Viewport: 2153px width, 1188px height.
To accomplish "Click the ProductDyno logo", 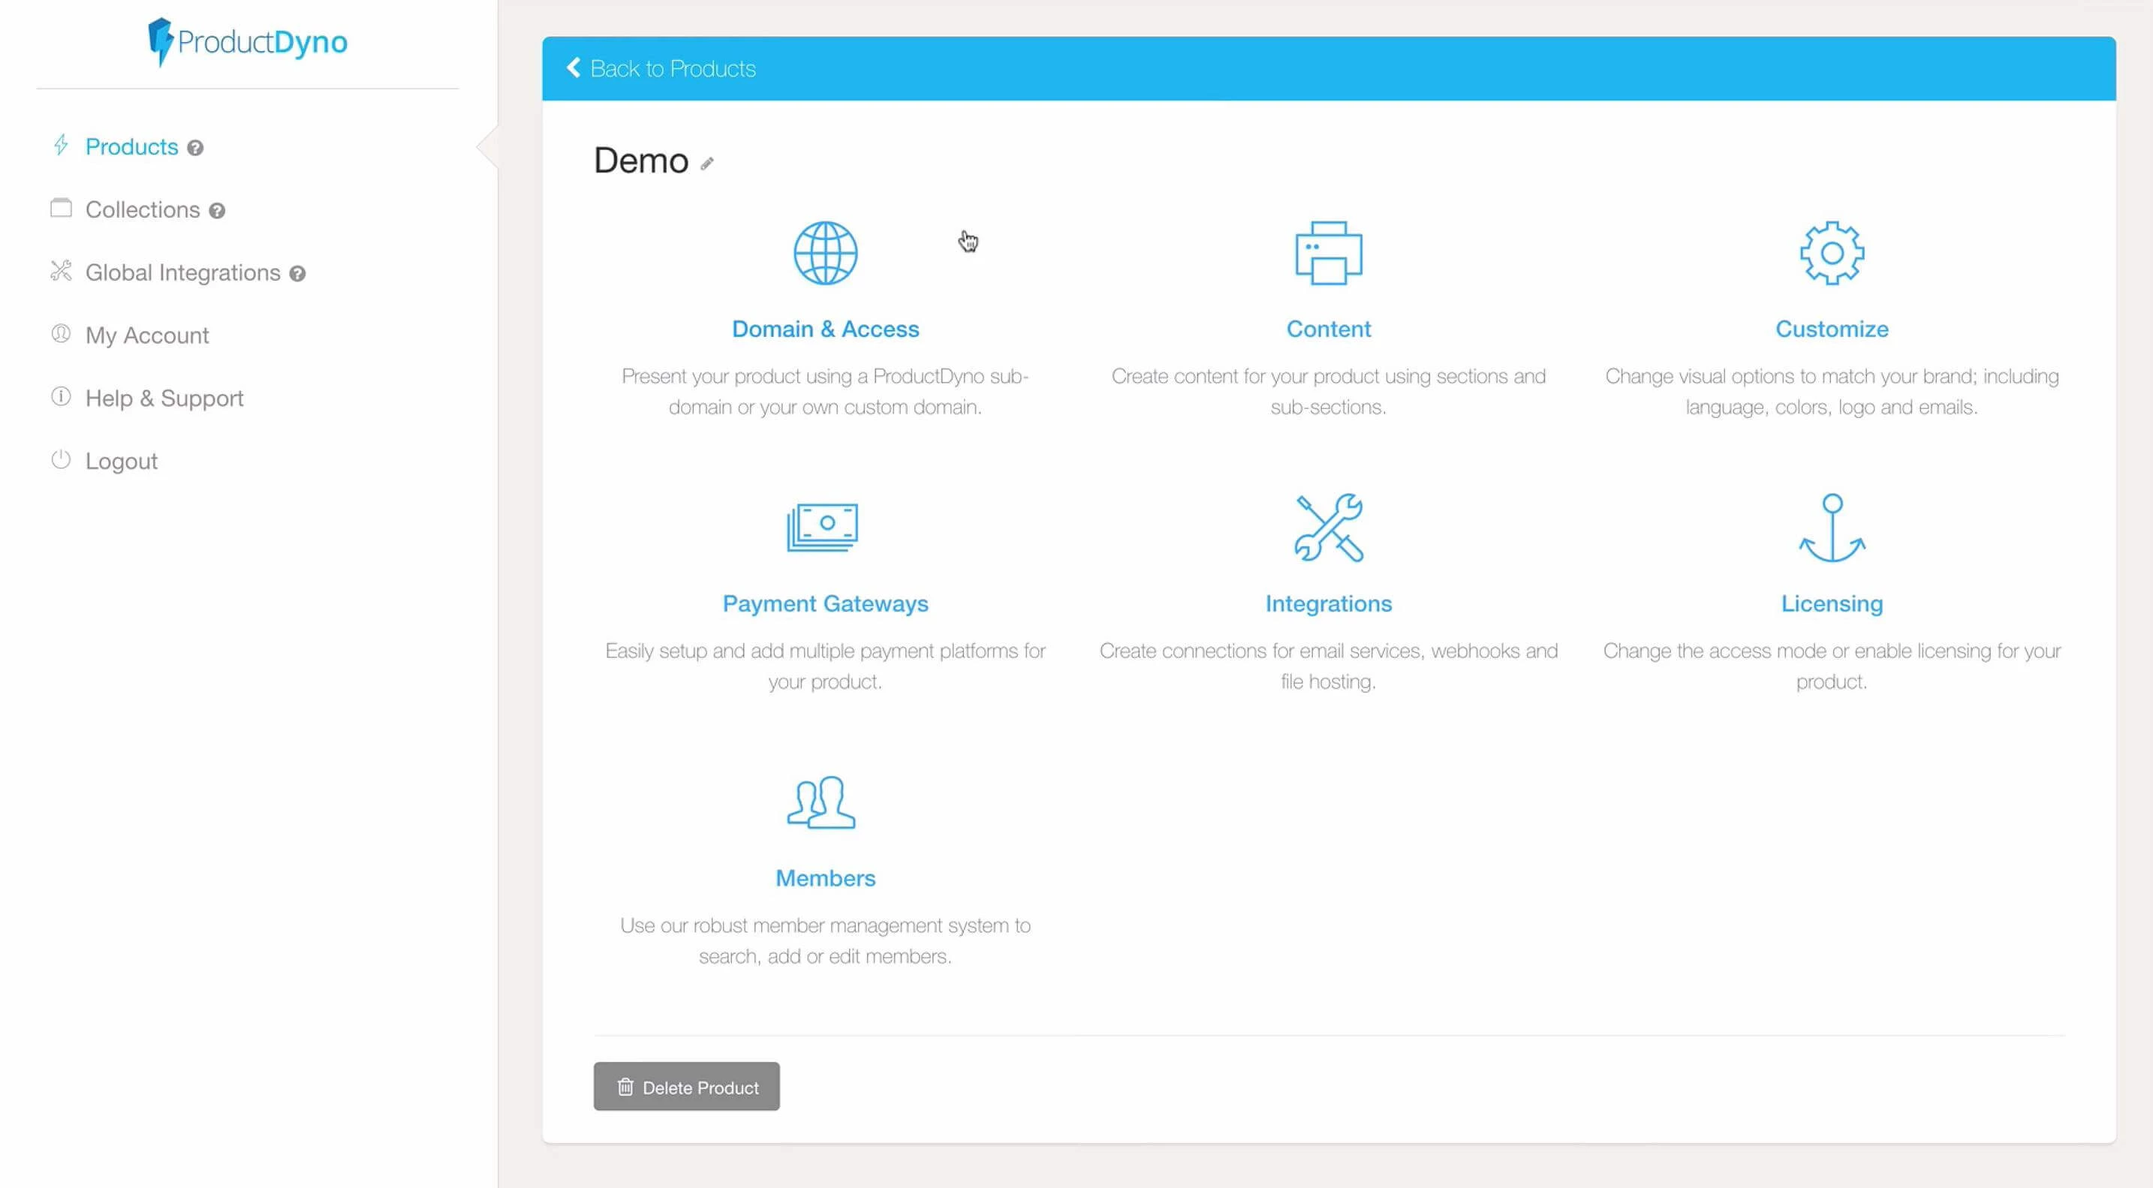I will coord(248,42).
